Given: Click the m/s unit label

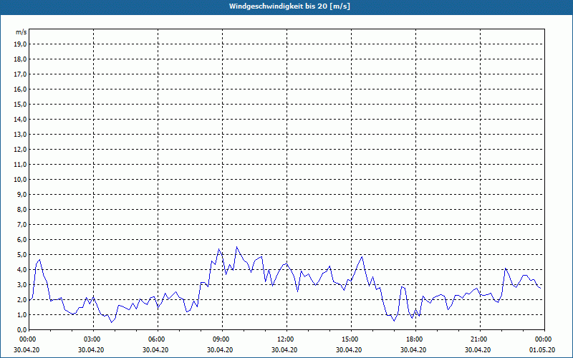Looking at the screenshot, I should pos(21,32).
